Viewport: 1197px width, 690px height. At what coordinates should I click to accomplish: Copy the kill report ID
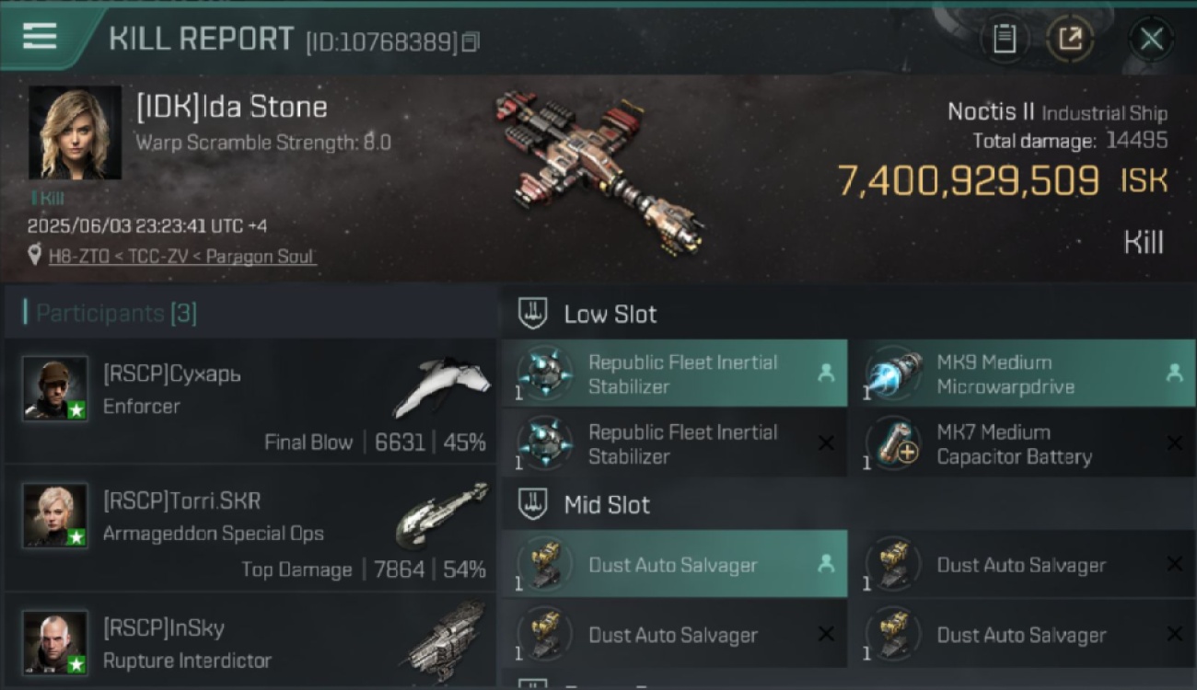[x=471, y=41]
